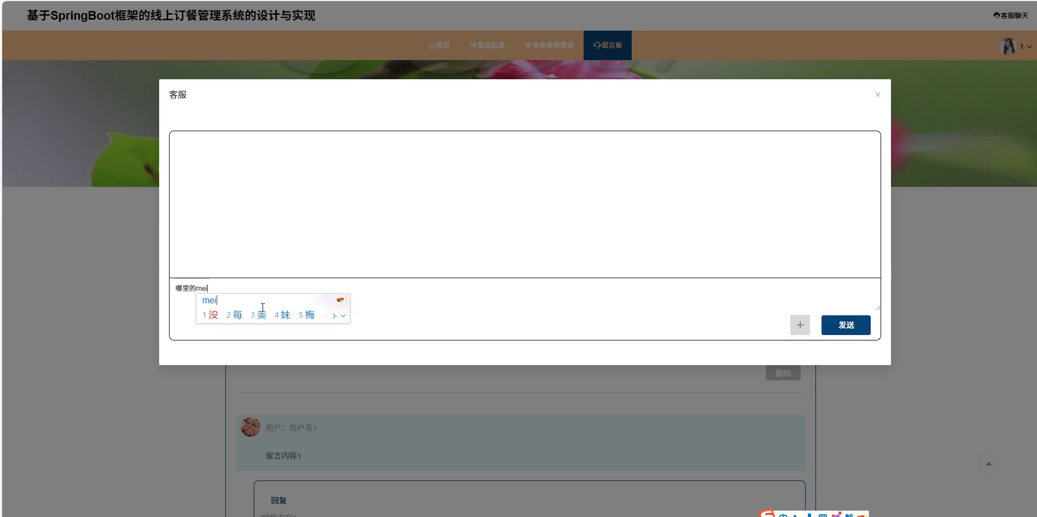Click the 用户：用户名1 label

click(291, 428)
